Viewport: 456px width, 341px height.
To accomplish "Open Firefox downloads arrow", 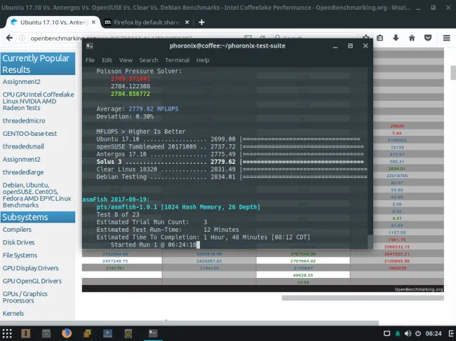I will click(x=396, y=38).
